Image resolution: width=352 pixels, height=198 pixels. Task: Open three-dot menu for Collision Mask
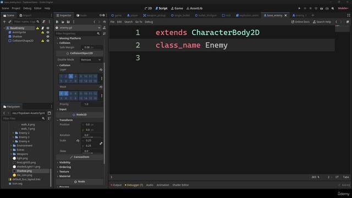click(102, 96)
